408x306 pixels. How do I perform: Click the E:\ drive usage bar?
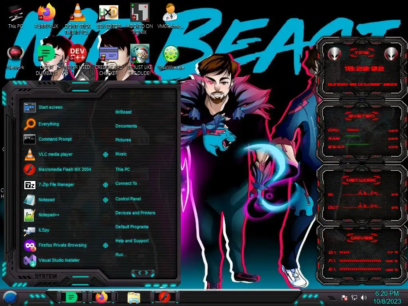pyautogui.click(x=360, y=269)
